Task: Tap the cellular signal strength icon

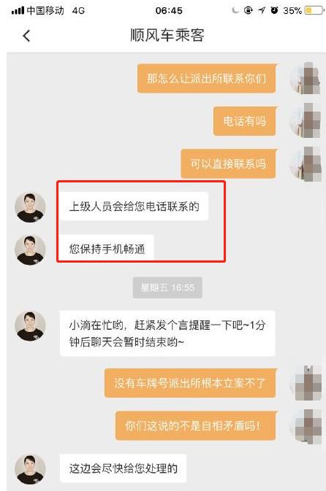Action: coord(18,11)
